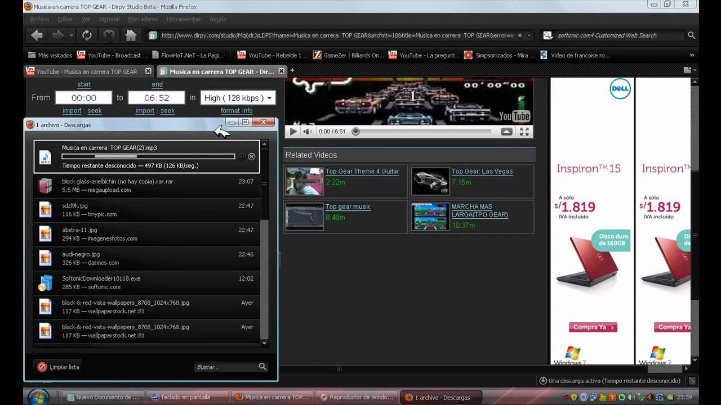Select the sdzl9k.jpg download entry
Image resolution: width=721 pixels, height=405 pixels.
pyautogui.click(x=146, y=210)
